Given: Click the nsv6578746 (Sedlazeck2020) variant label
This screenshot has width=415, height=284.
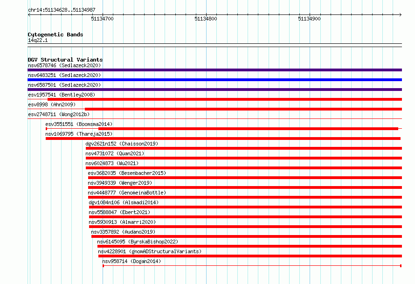Looking at the screenshot, I should click(64, 65).
